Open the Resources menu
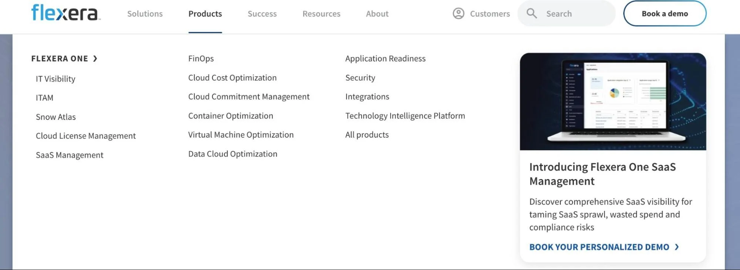 (x=321, y=14)
